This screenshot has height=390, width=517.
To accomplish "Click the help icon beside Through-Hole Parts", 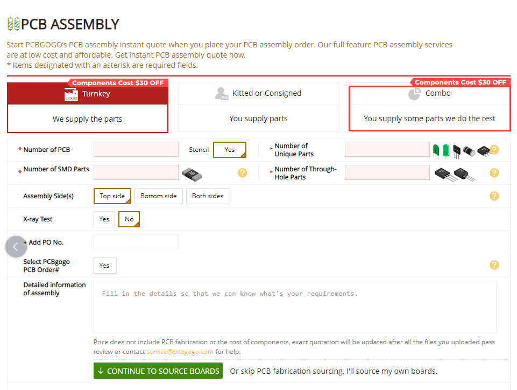I will 494,173.
